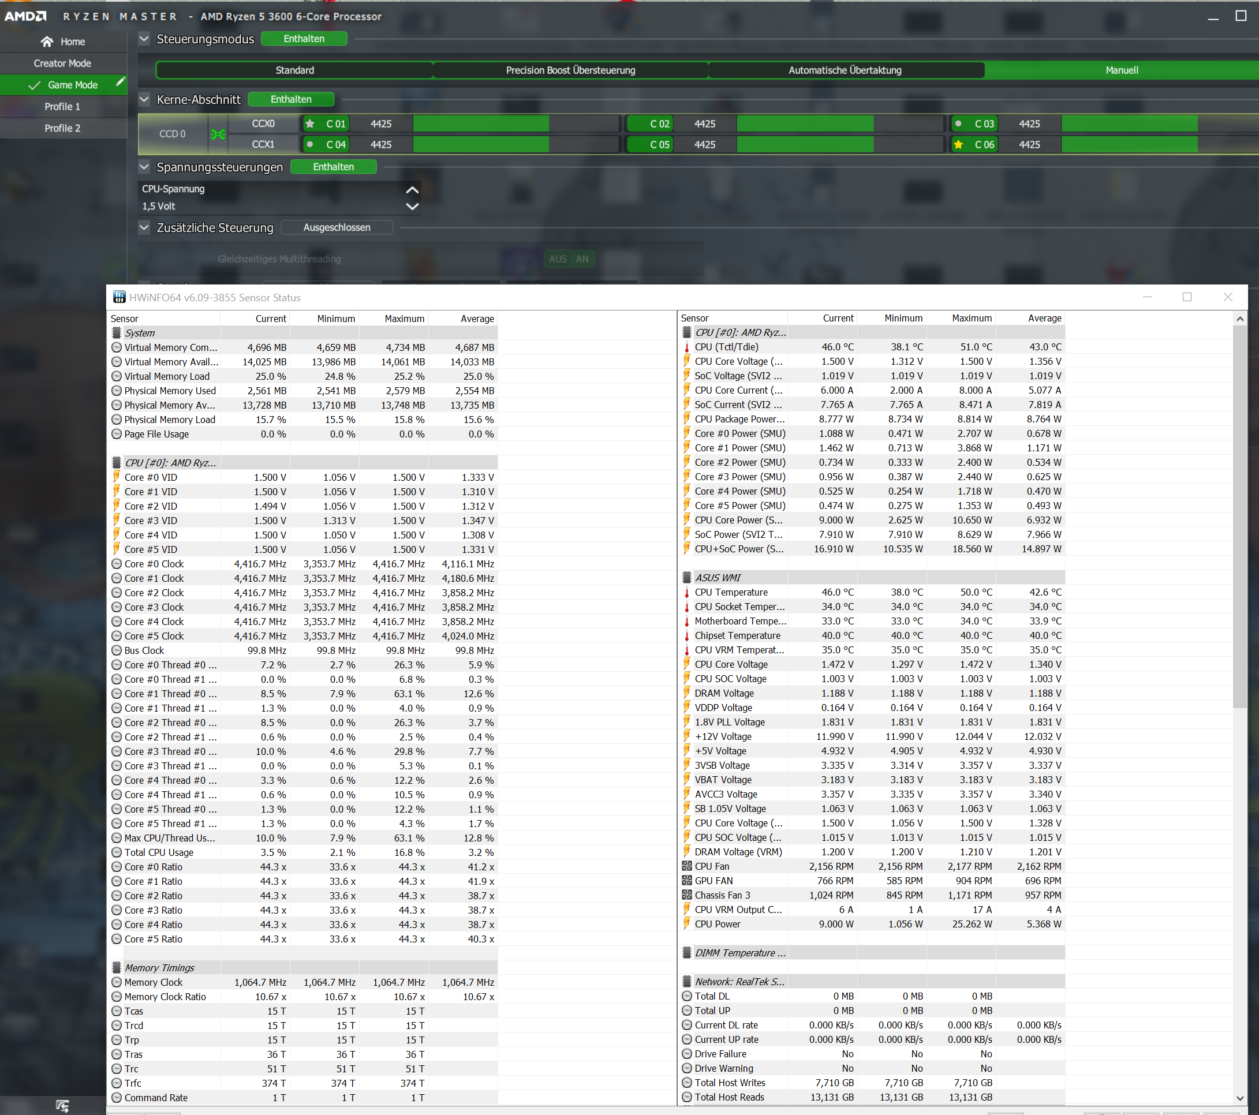Collapse the Steuerungsmodus section chevron

click(144, 39)
